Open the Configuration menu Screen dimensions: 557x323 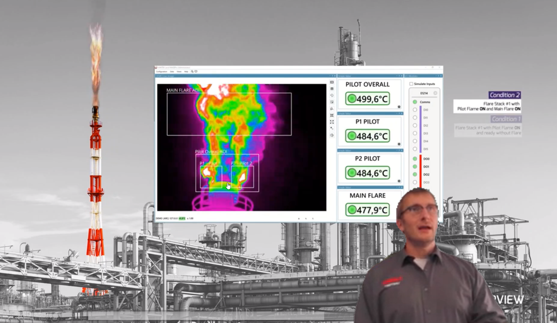point(161,72)
